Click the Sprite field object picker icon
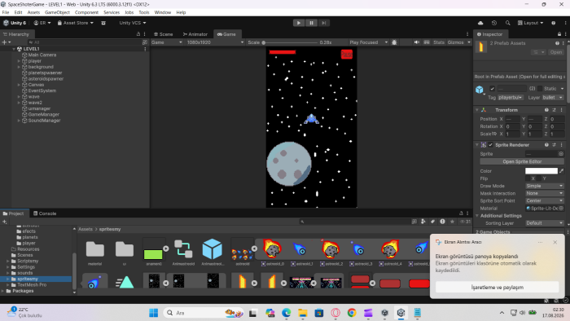Viewport: 570px width, 321px height. [x=561, y=154]
